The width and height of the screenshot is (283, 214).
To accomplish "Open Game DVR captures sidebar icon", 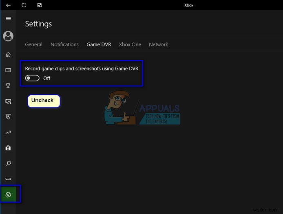I will (8, 101).
